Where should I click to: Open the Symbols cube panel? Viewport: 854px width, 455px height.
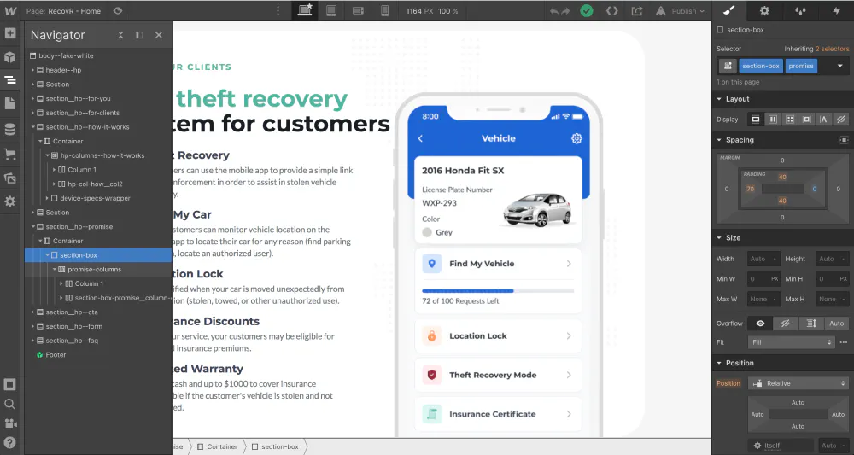pyautogui.click(x=9, y=57)
